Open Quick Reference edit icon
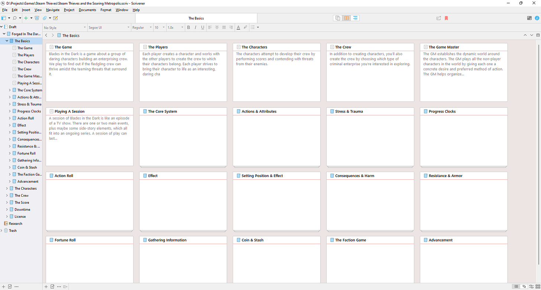The image size is (541, 290). [56, 18]
